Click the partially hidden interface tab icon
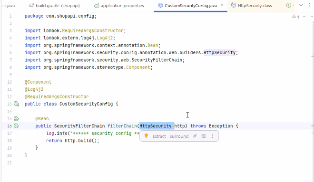The image size is (314, 182). click(289, 5)
